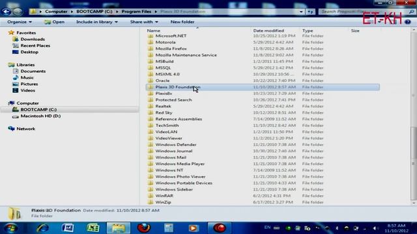The width and height of the screenshot is (417, 234).
Task: Open the address bar history dropdown
Action: (301, 12)
